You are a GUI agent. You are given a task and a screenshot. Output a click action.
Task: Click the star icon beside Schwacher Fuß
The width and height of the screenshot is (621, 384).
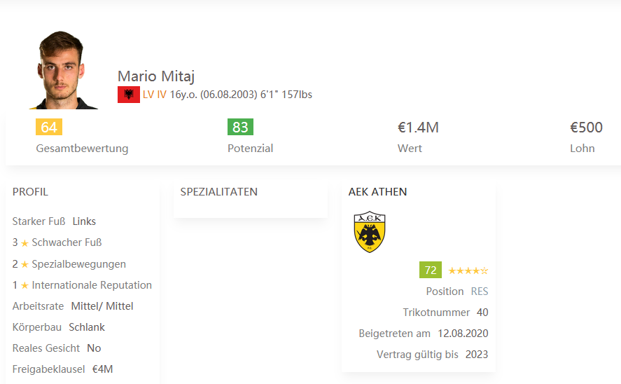coord(25,243)
